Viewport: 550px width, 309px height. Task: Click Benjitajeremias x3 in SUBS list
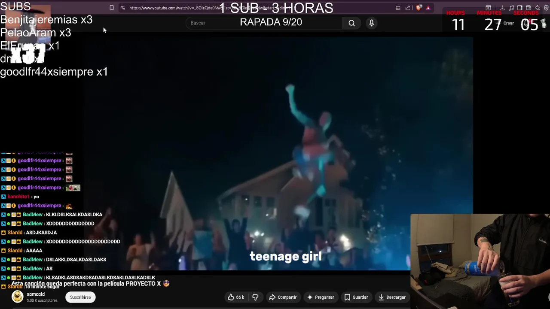(46, 20)
